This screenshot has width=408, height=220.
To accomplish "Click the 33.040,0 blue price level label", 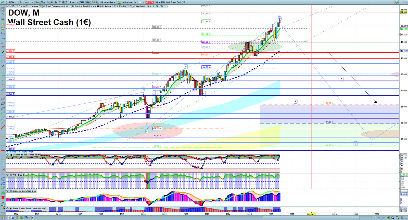I will click(x=10, y=79).
